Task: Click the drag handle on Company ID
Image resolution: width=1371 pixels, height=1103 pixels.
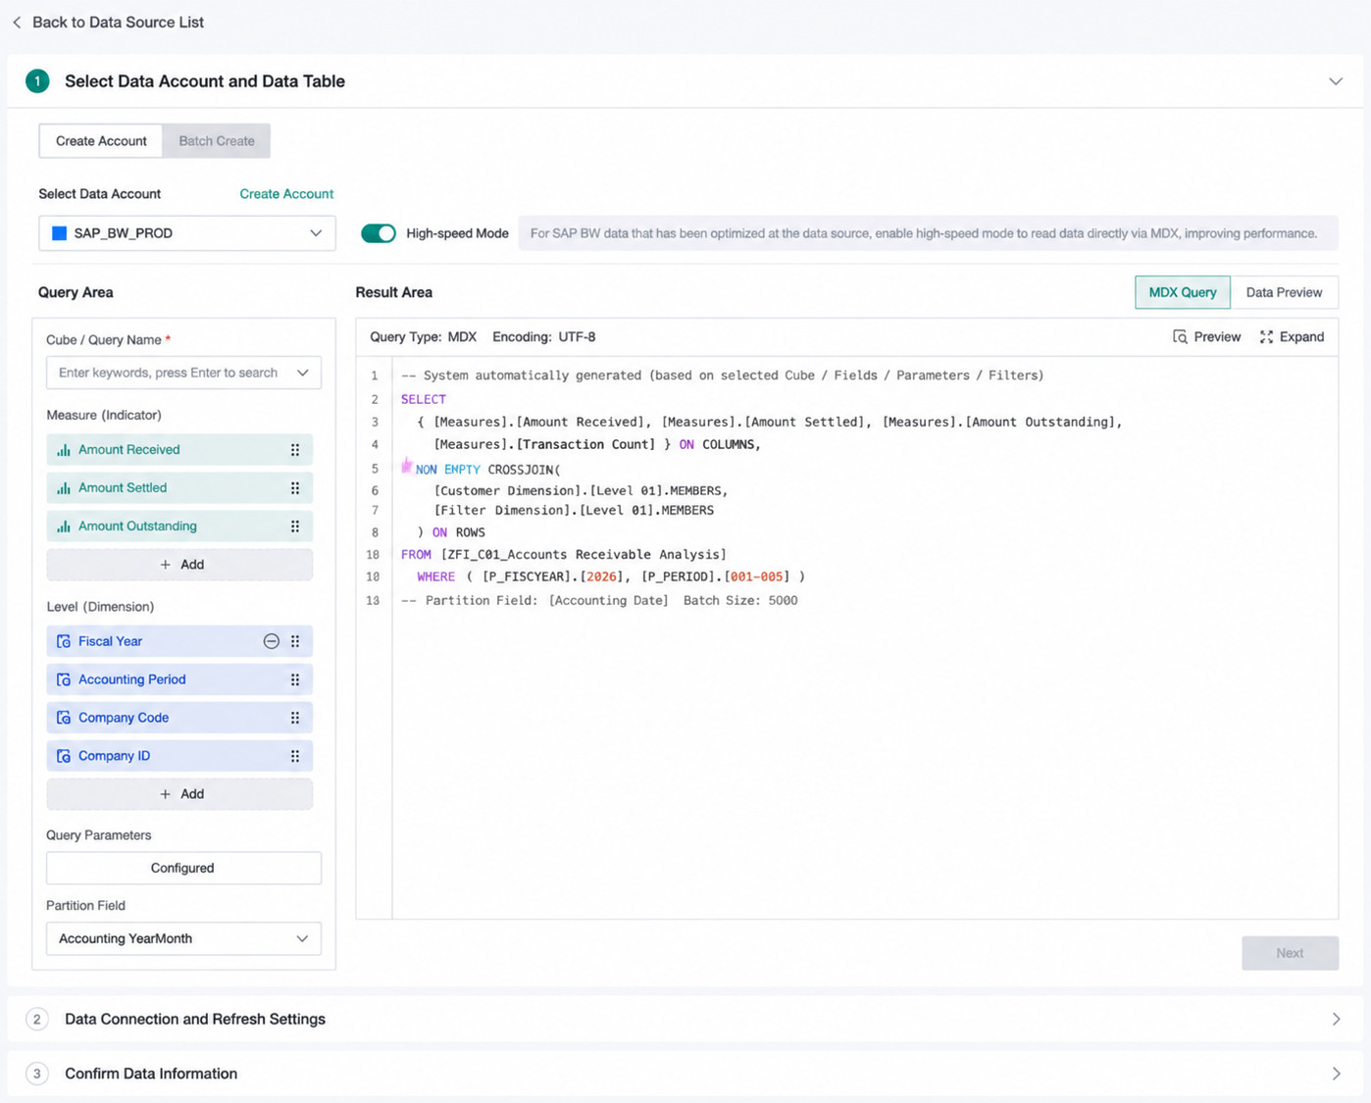Action: coord(295,756)
